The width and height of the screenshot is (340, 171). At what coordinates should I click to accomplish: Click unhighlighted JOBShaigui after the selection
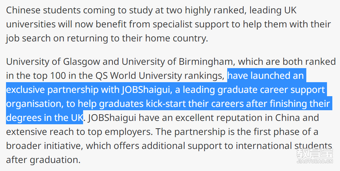point(112,118)
